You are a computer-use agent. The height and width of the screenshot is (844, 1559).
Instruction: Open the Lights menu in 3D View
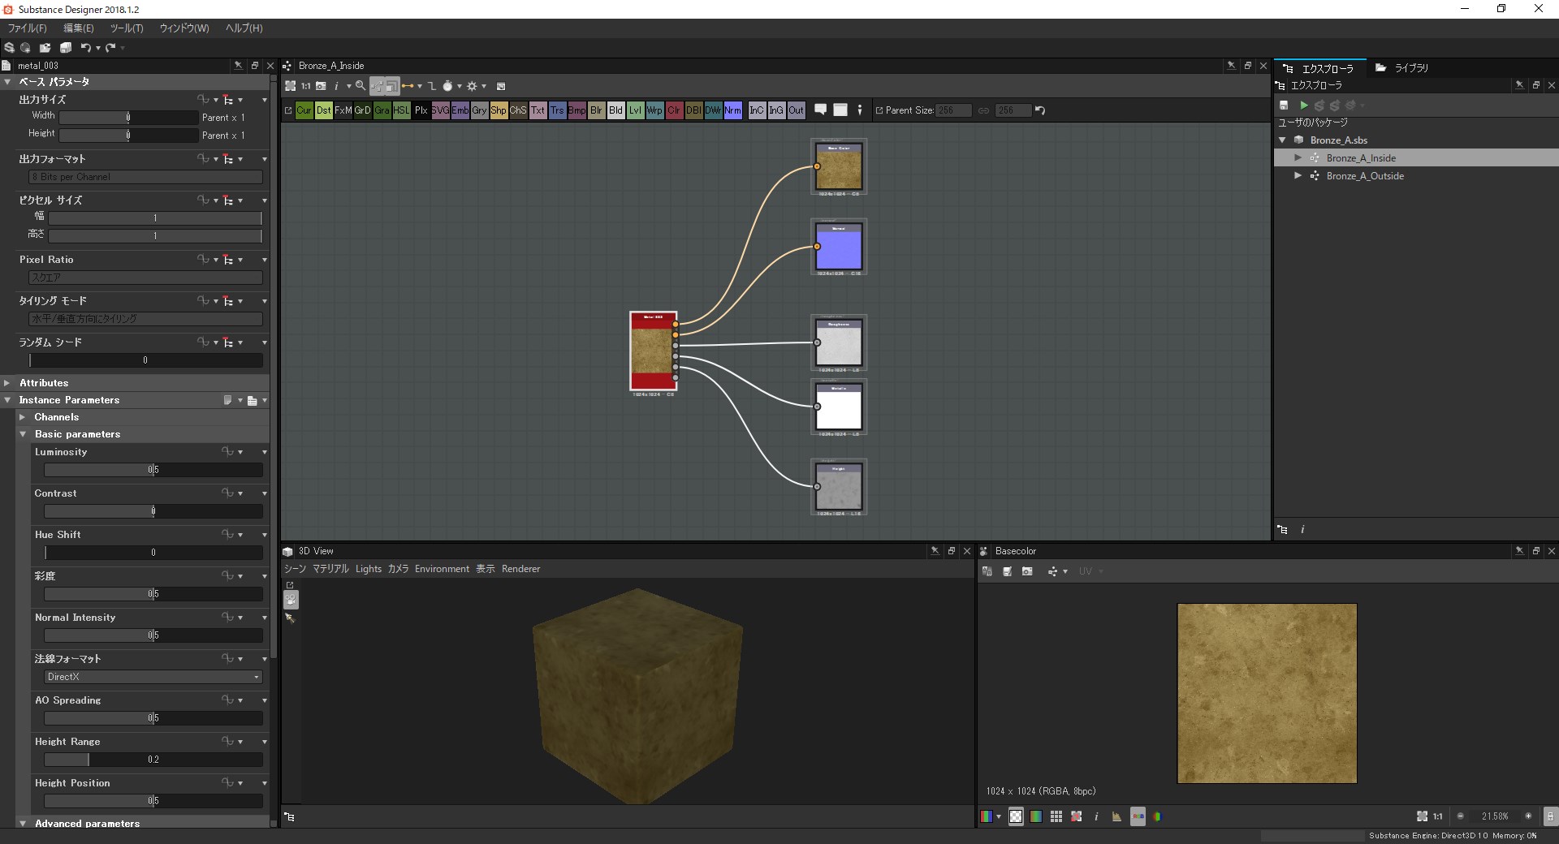click(368, 569)
